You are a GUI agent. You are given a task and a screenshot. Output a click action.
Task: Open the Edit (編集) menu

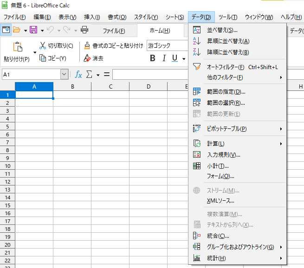click(x=42, y=17)
